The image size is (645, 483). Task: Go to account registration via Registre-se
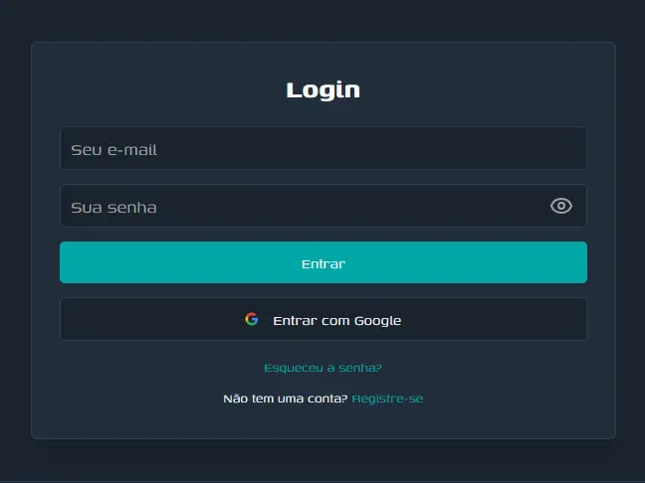387,399
